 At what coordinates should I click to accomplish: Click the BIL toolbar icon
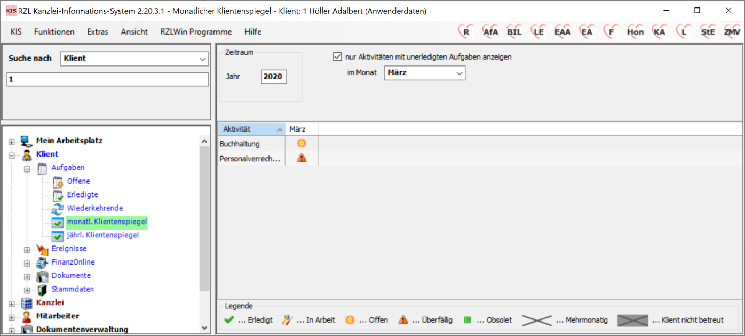514,31
